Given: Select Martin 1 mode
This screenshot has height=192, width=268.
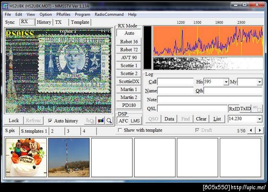Looking at the screenshot, I should tap(129, 90).
